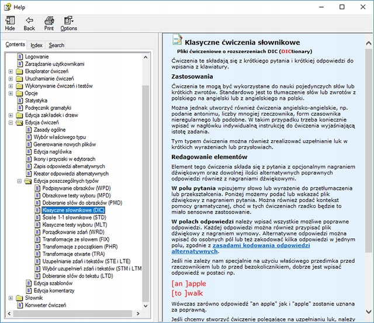Switch to the Index tab
The height and width of the screenshot is (323, 374).
37,45
